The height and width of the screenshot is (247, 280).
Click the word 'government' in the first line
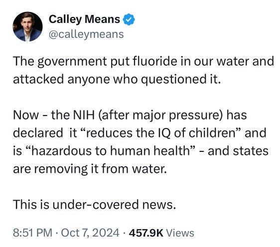click(72, 62)
